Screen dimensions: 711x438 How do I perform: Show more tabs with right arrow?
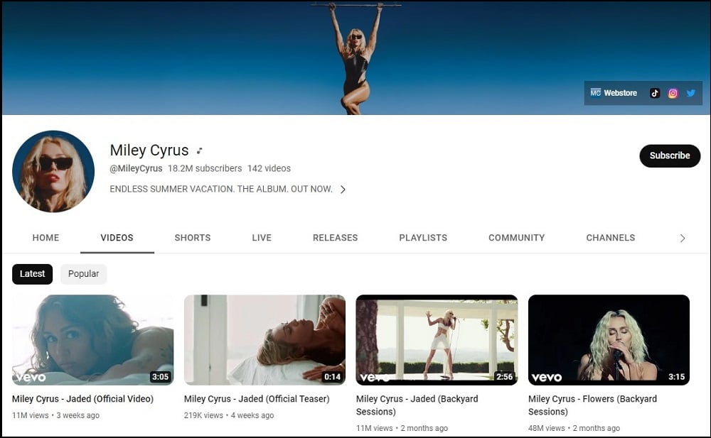tap(683, 239)
